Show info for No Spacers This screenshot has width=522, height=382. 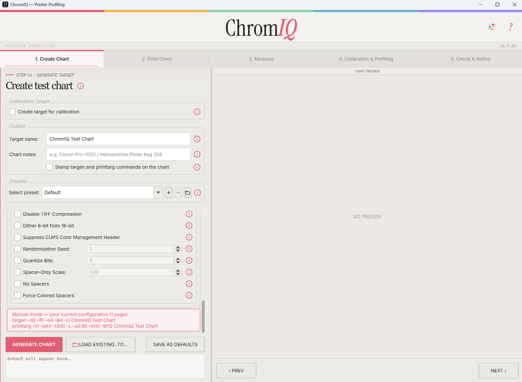pyautogui.click(x=189, y=284)
